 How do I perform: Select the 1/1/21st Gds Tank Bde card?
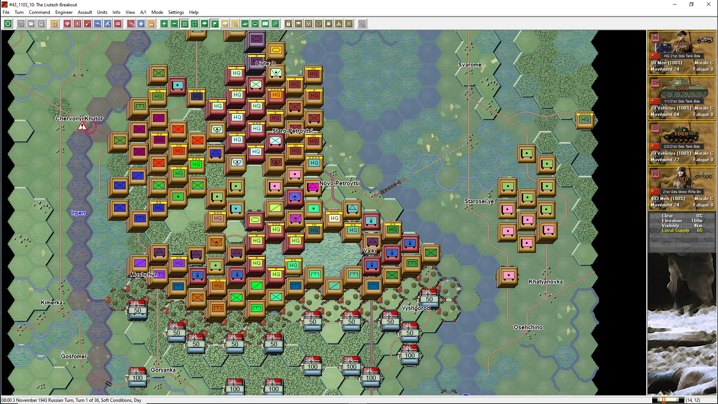[x=682, y=98]
